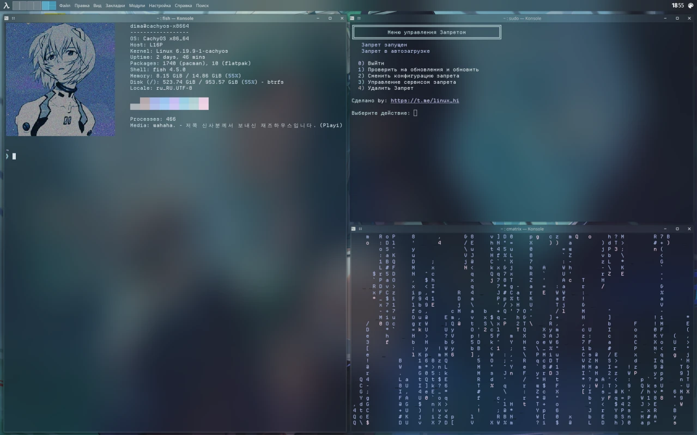Screen dimensions: 697x435
Task: Click the dotted pin icon on the cmatrix Konsole title bar
Action: tap(360, 229)
